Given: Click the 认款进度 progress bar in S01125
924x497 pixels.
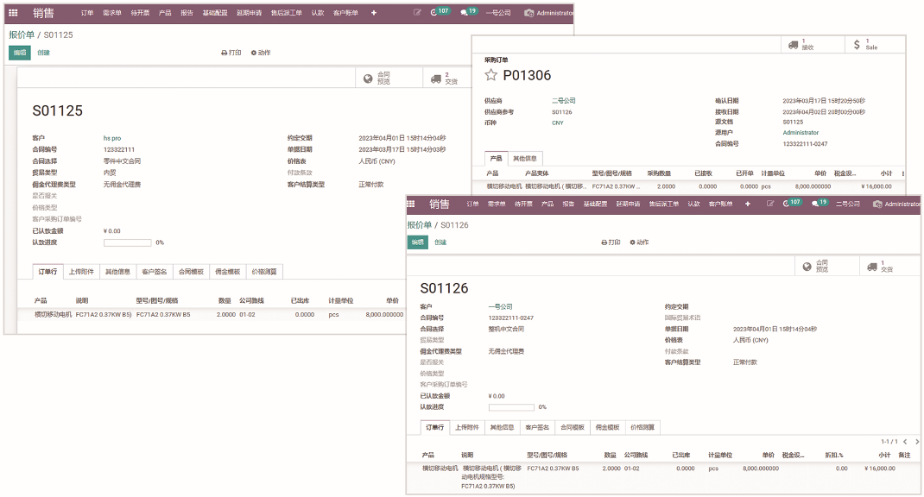Looking at the screenshot, I should click(127, 242).
